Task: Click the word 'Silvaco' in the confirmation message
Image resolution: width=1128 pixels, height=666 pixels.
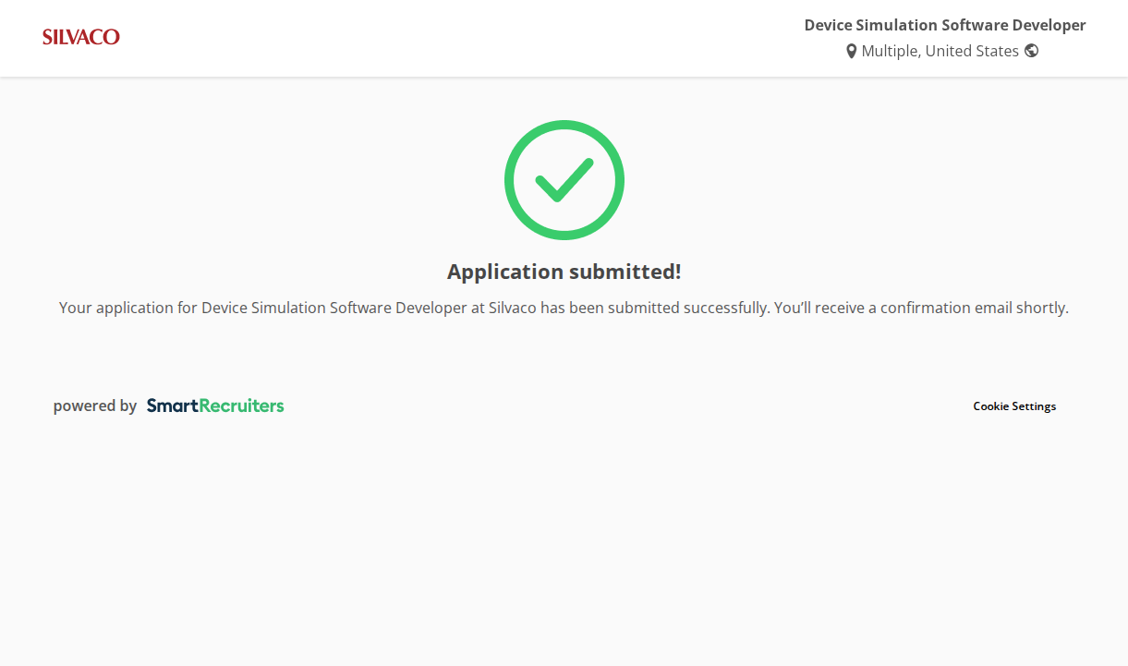Action: (x=512, y=308)
